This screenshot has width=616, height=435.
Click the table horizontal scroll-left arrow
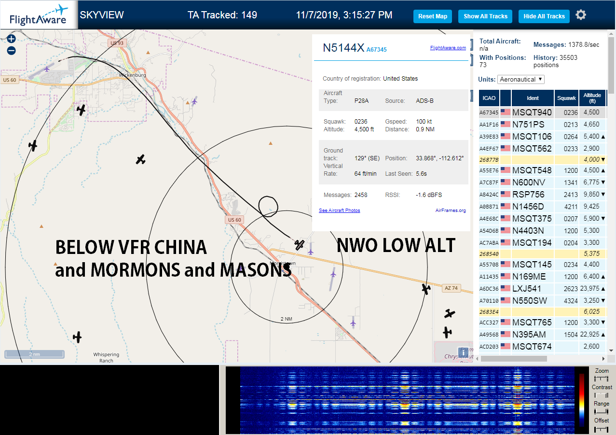tap(478, 359)
